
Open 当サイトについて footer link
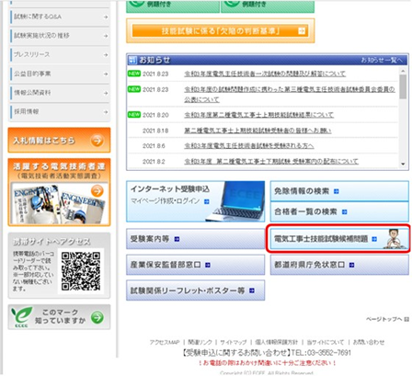pyautogui.click(x=326, y=342)
